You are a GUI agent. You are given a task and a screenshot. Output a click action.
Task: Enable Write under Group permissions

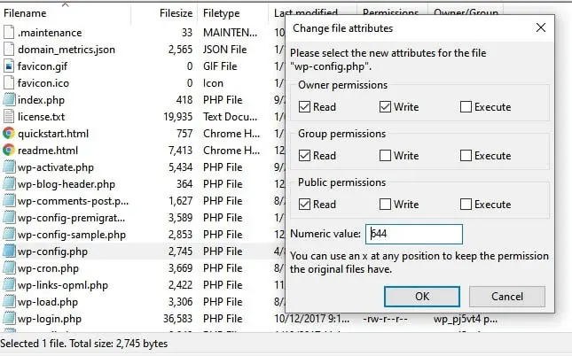click(x=386, y=156)
